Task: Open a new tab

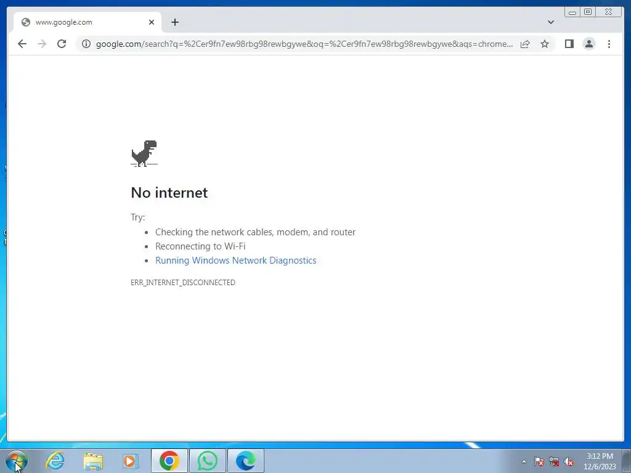Action: click(174, 22)
